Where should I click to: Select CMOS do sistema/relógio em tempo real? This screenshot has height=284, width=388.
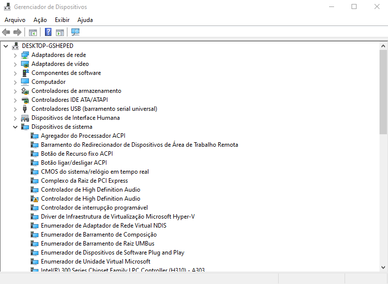(95, 172)
